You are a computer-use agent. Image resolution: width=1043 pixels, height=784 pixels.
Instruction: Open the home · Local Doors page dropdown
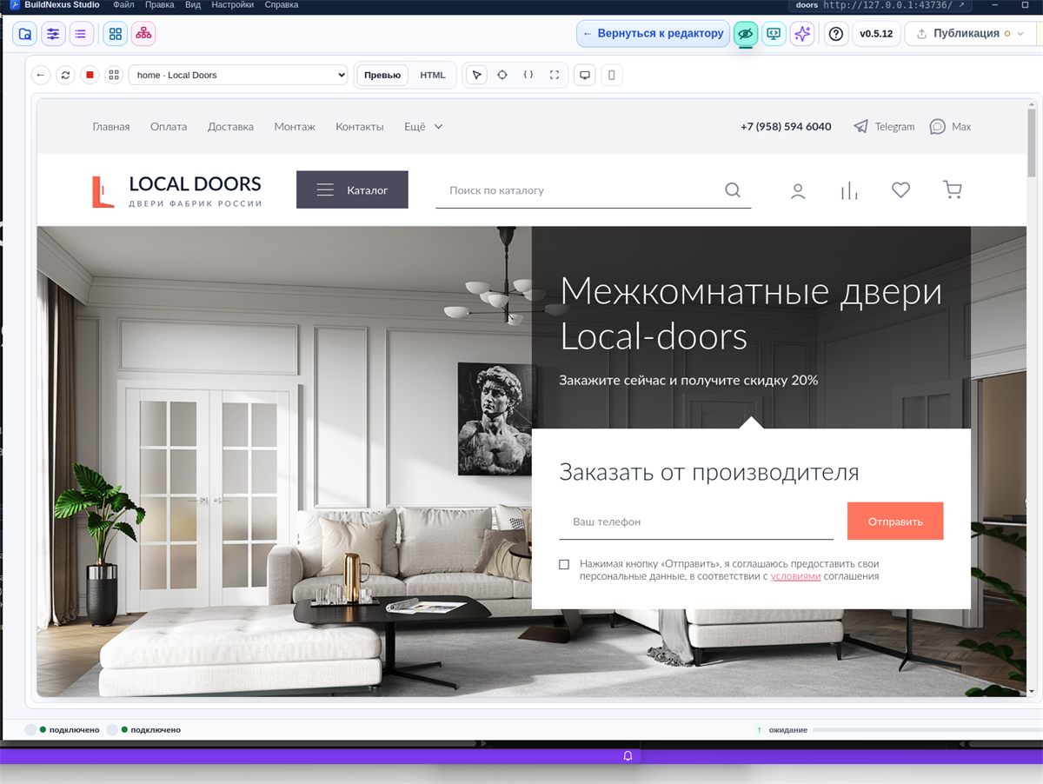point(238,75)
